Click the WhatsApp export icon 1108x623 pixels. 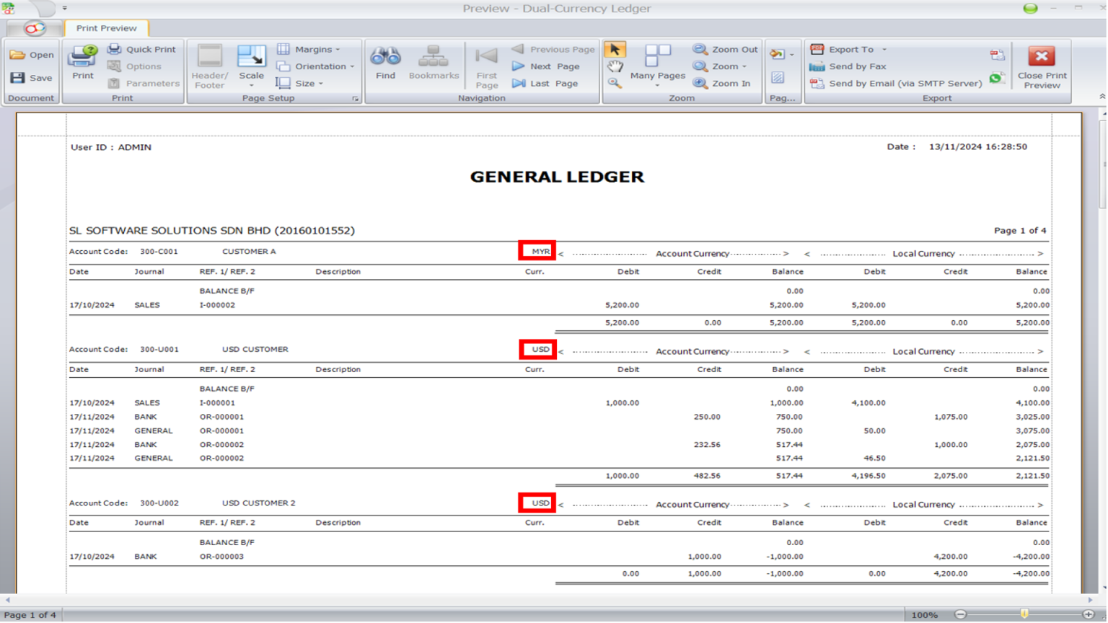tap(997, 78)
